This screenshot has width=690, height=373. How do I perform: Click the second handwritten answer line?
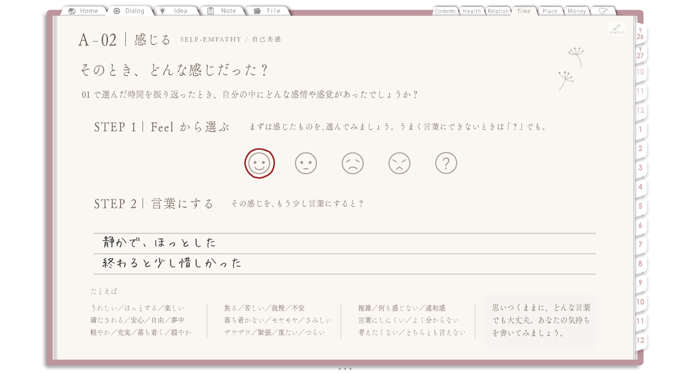coord(344,264)
